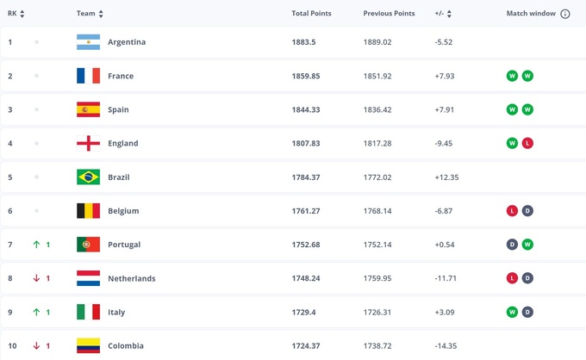Click the Argentina flag icon
The width and height of the screenshot is (586, 360).
pyautogui.click(x=88, y=42)
